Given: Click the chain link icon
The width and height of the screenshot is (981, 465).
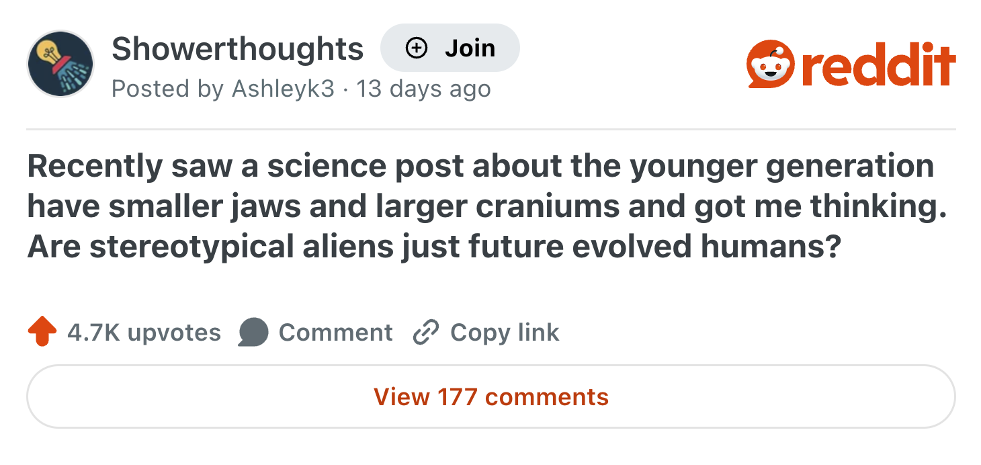Looking at the screenshot, I should tap(425, 333).
